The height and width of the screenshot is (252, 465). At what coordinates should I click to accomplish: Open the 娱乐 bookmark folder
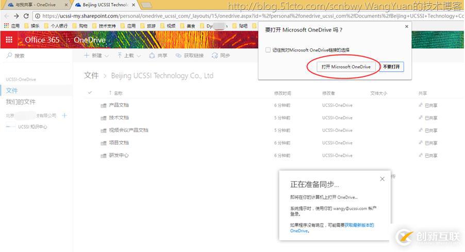[32, 26]
